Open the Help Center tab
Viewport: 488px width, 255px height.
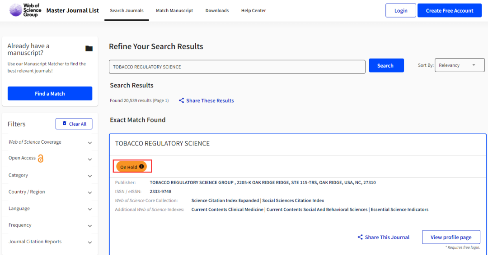253,10
